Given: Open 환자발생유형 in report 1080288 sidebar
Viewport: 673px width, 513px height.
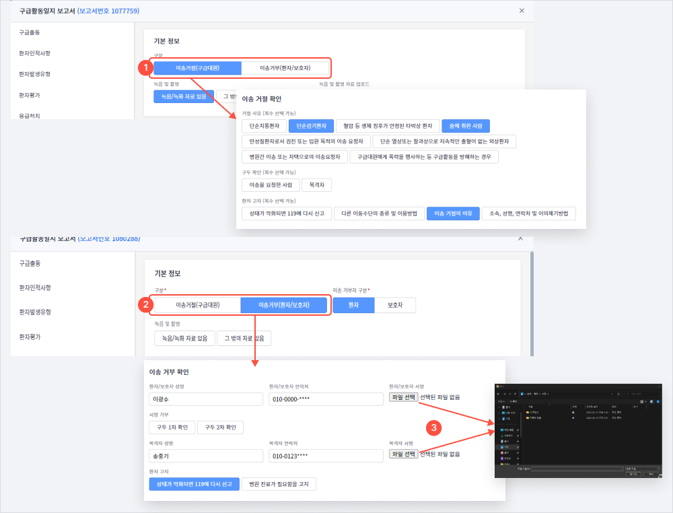Looking at the screenshot, I should pyautogui.click(x=35, y=312).
